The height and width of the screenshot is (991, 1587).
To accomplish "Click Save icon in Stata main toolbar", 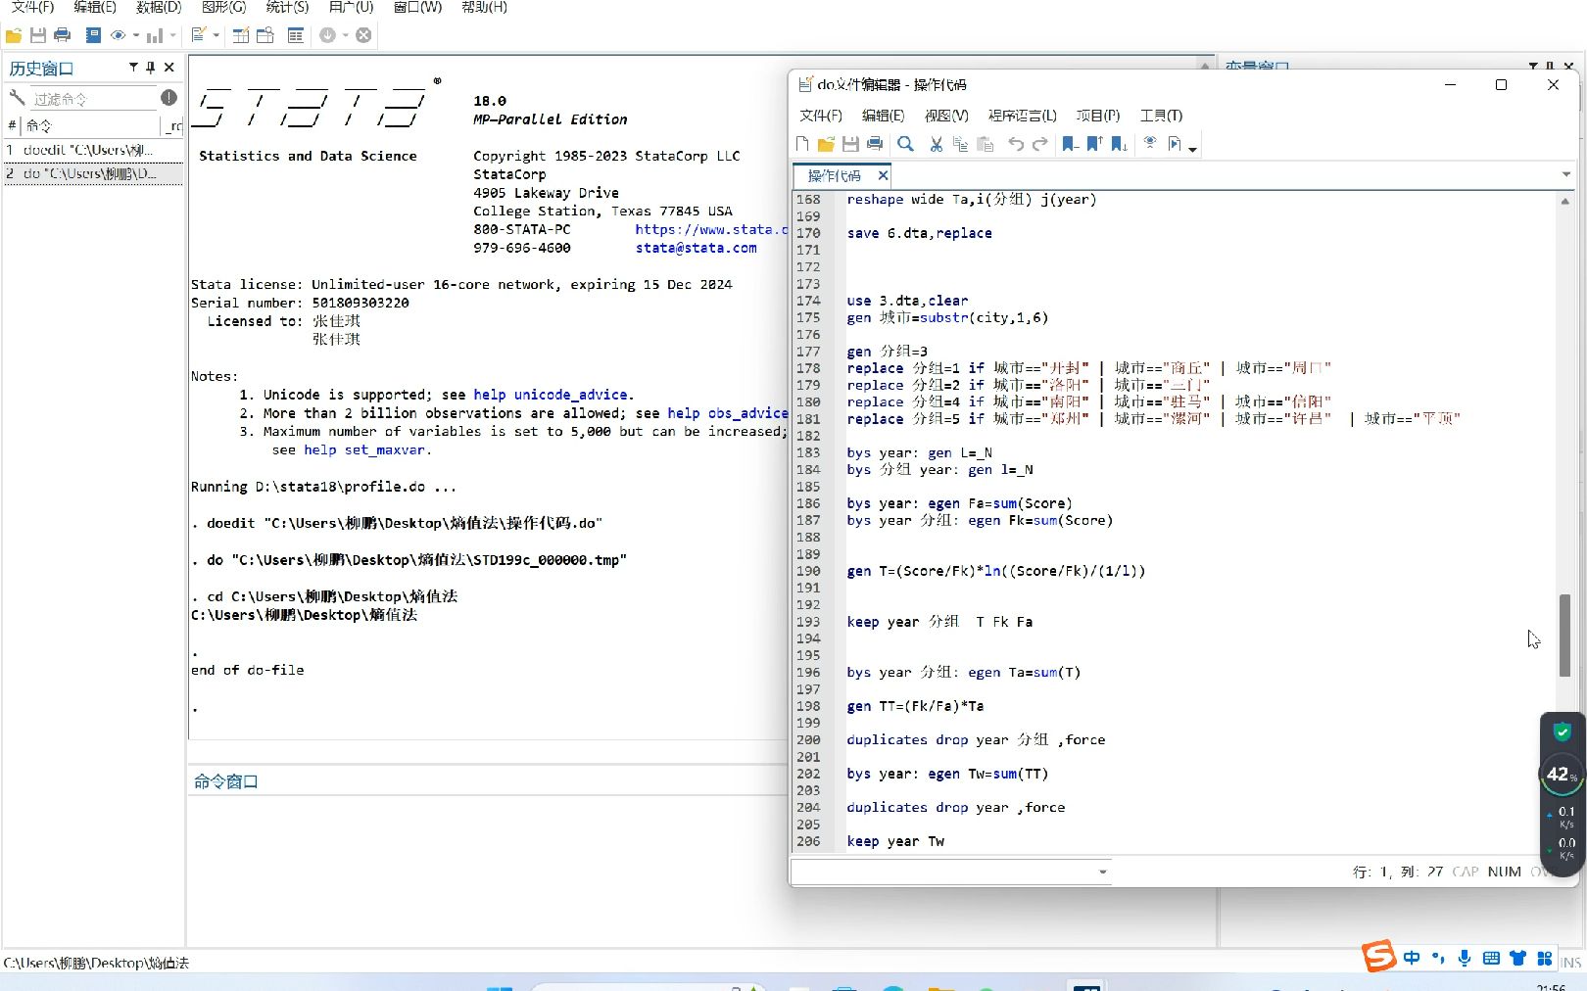I will [x=38, y=35].
